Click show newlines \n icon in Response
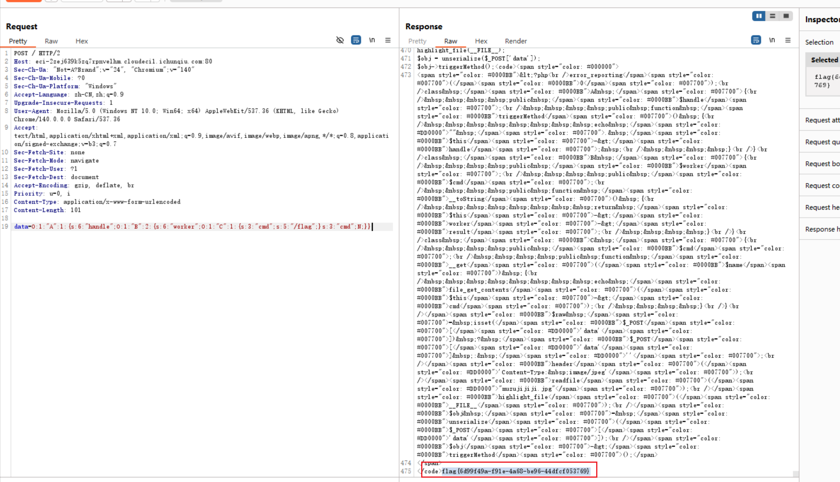The image size is (840, 482). point(772,40)
